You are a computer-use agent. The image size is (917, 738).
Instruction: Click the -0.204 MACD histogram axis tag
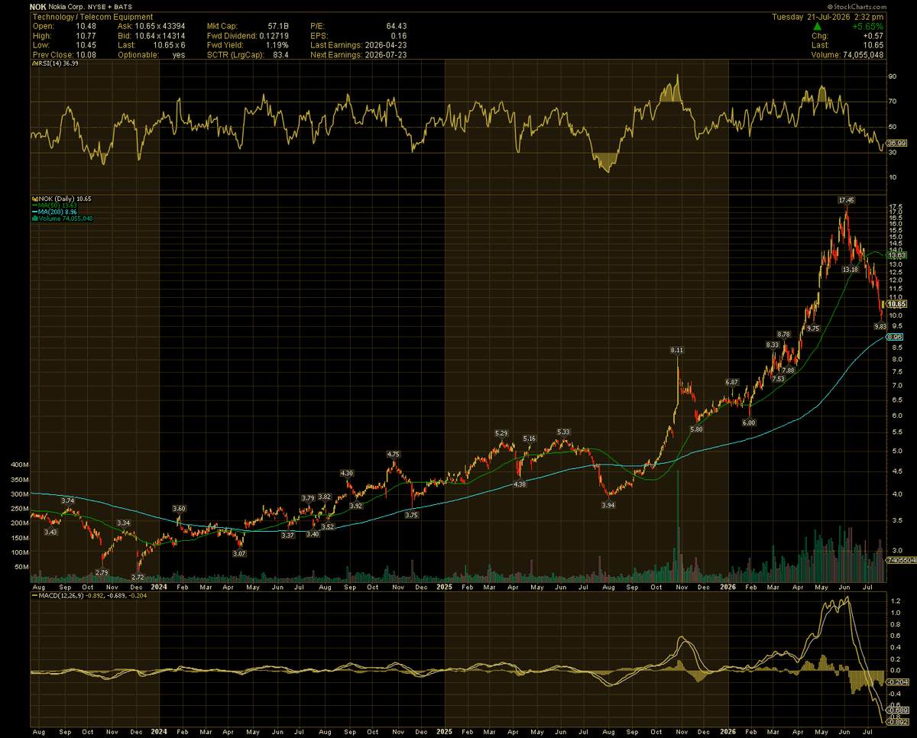896,682
